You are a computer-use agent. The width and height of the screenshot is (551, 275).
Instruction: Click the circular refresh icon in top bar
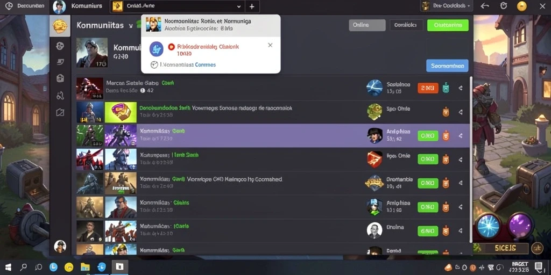click(504, 6)
